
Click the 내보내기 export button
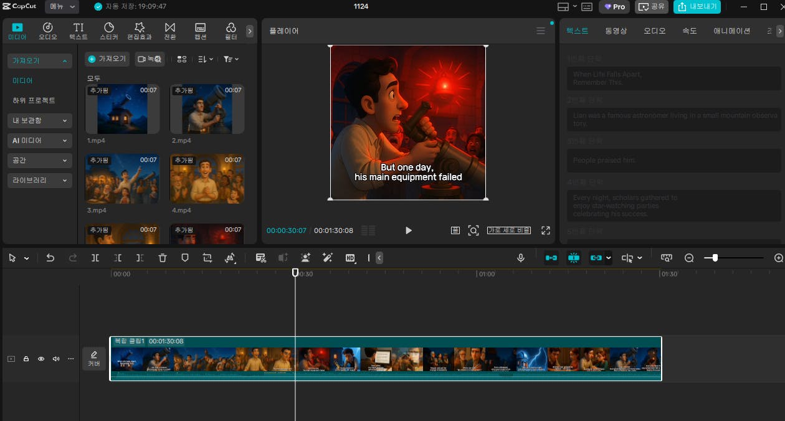pos(697,7)
